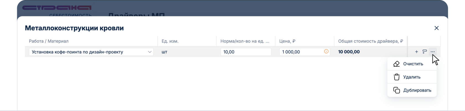Click the шт unit cell

tap(164, 52)
